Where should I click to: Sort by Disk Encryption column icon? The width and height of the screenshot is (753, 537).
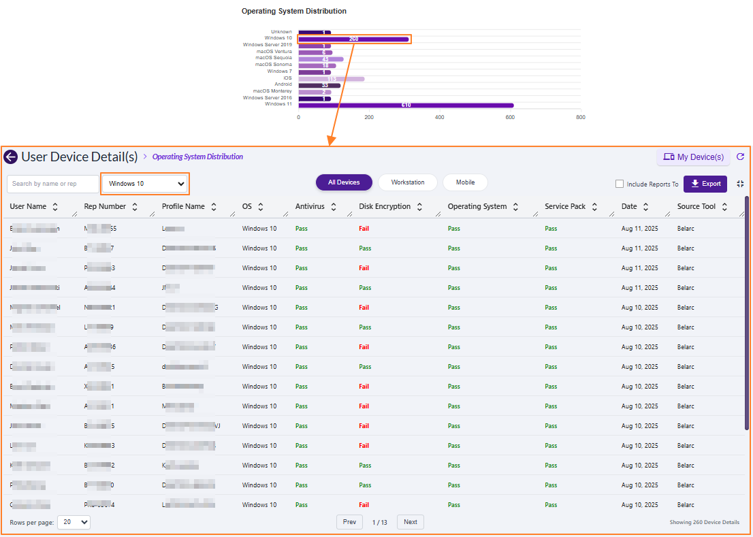pos(419,207)
